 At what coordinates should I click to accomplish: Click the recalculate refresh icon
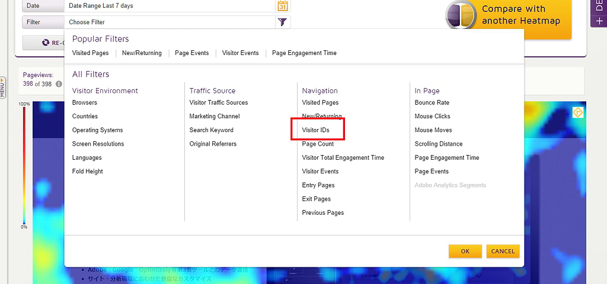46,43
